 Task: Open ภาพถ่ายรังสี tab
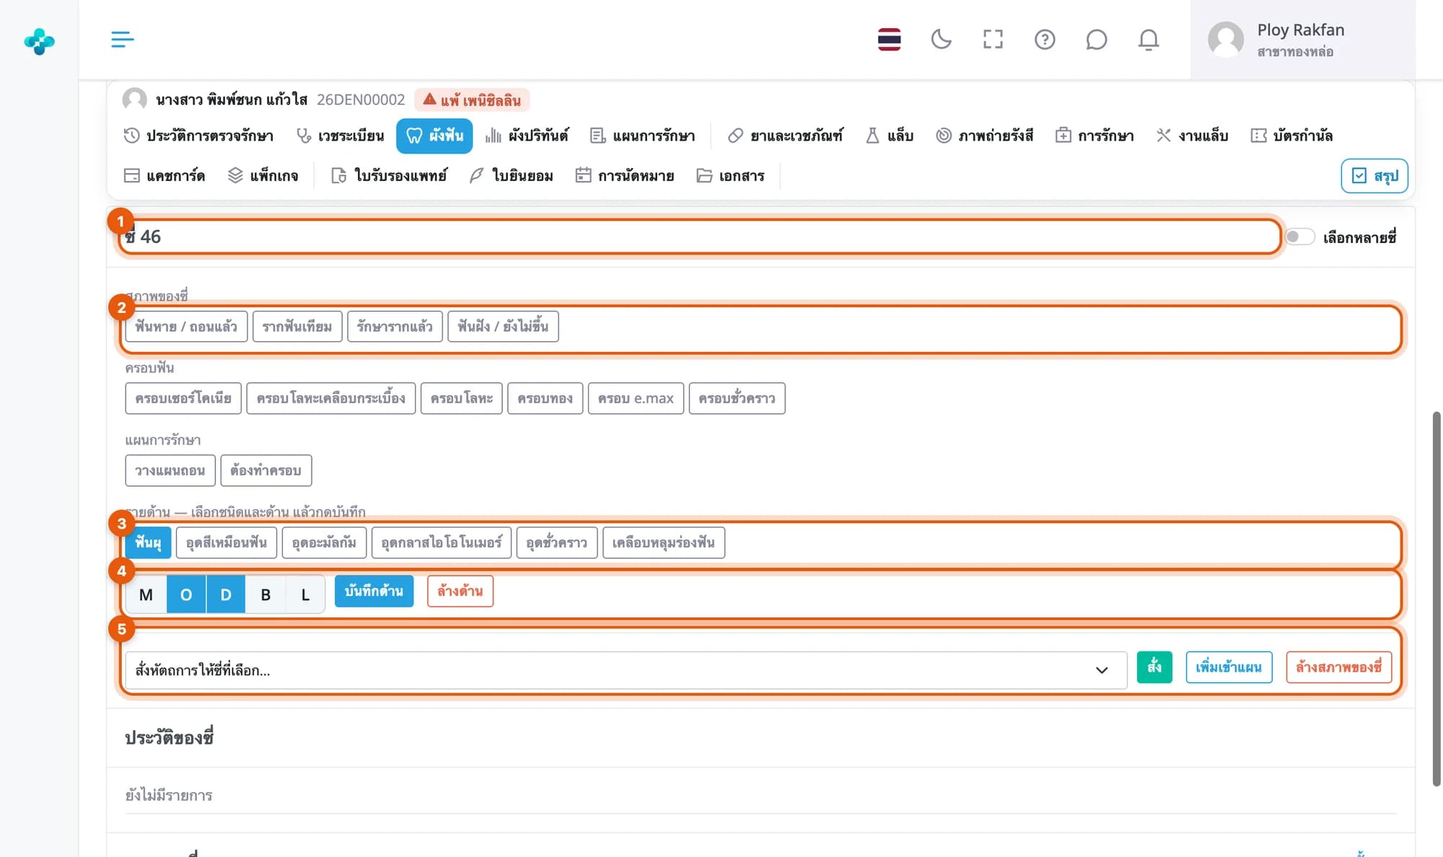[x=984, y=135]
